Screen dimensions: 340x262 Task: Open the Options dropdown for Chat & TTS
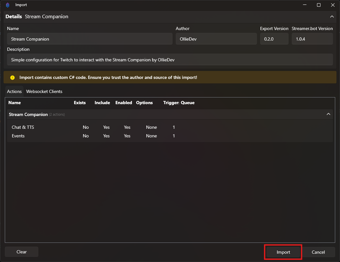pyautogui.click(x=151, y=127)
